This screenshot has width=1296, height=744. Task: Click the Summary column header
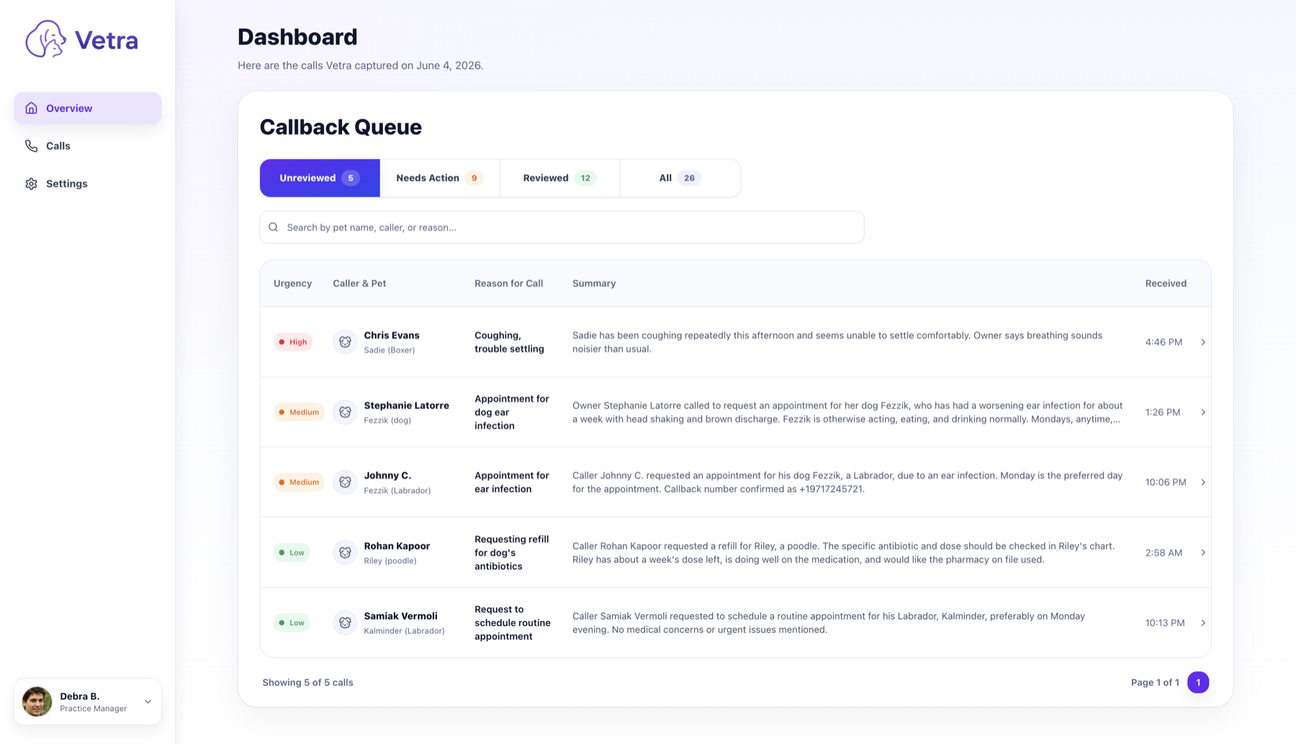click(x=594, y=284)
